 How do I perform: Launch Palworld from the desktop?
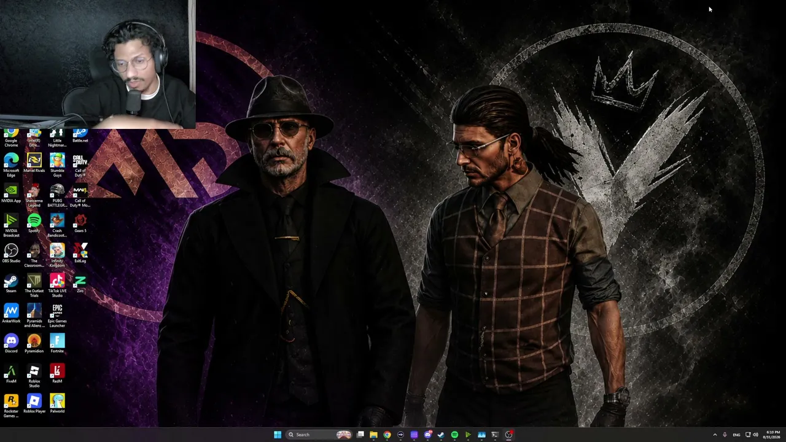(57, 403)
